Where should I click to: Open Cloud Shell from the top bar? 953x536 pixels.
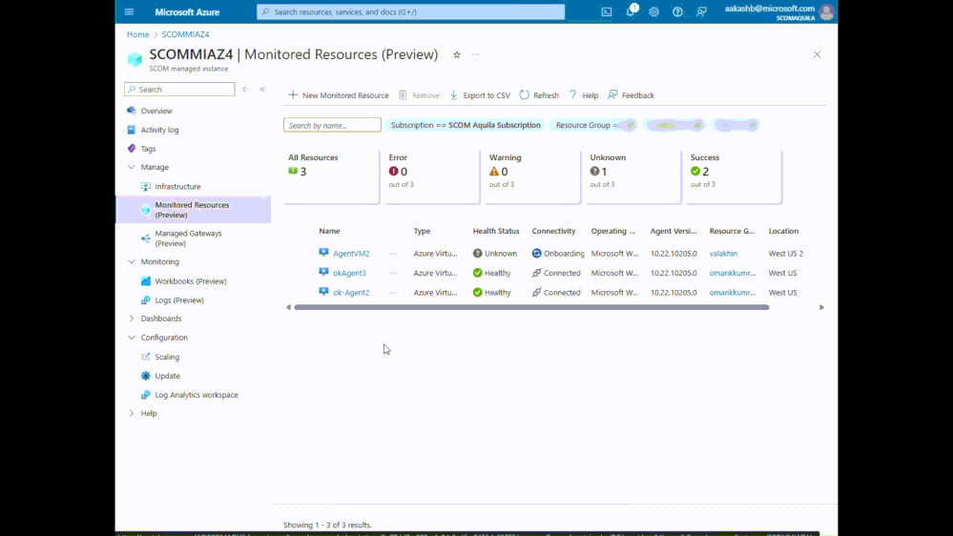point(607,11)
